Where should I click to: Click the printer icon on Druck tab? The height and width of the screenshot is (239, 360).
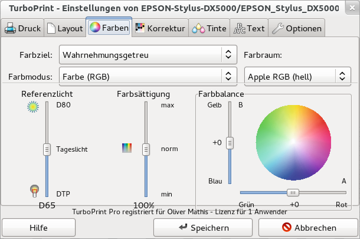[x=10, y=28]
